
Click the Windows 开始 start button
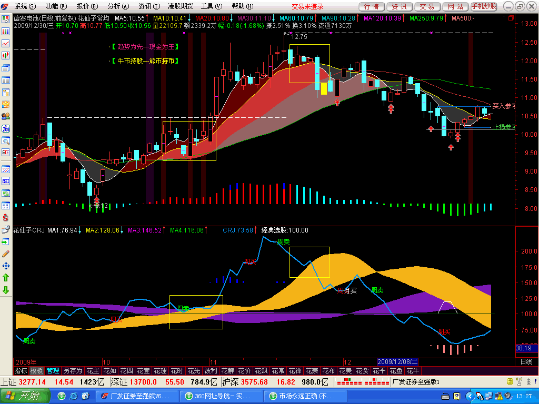pos(25,396)
